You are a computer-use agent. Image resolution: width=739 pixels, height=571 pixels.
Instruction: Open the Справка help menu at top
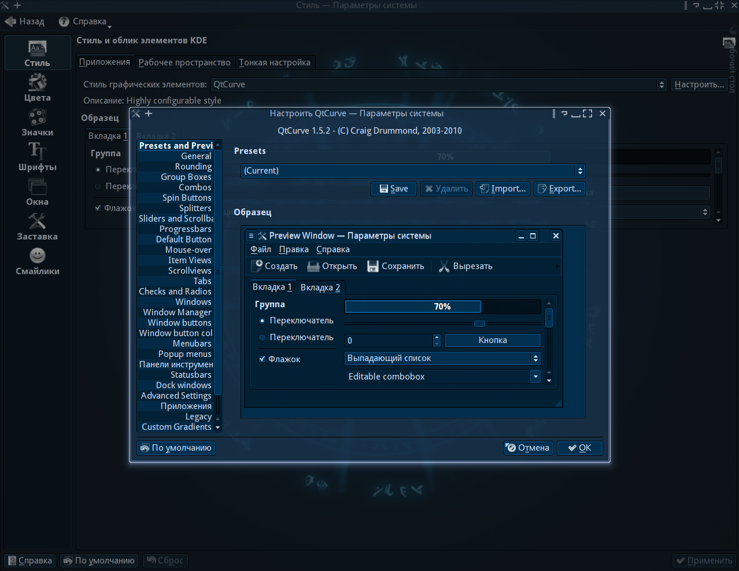(84, 21)
